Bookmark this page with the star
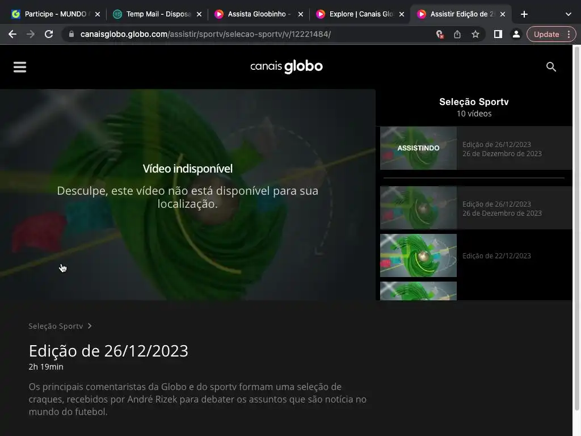 [475, 35]
